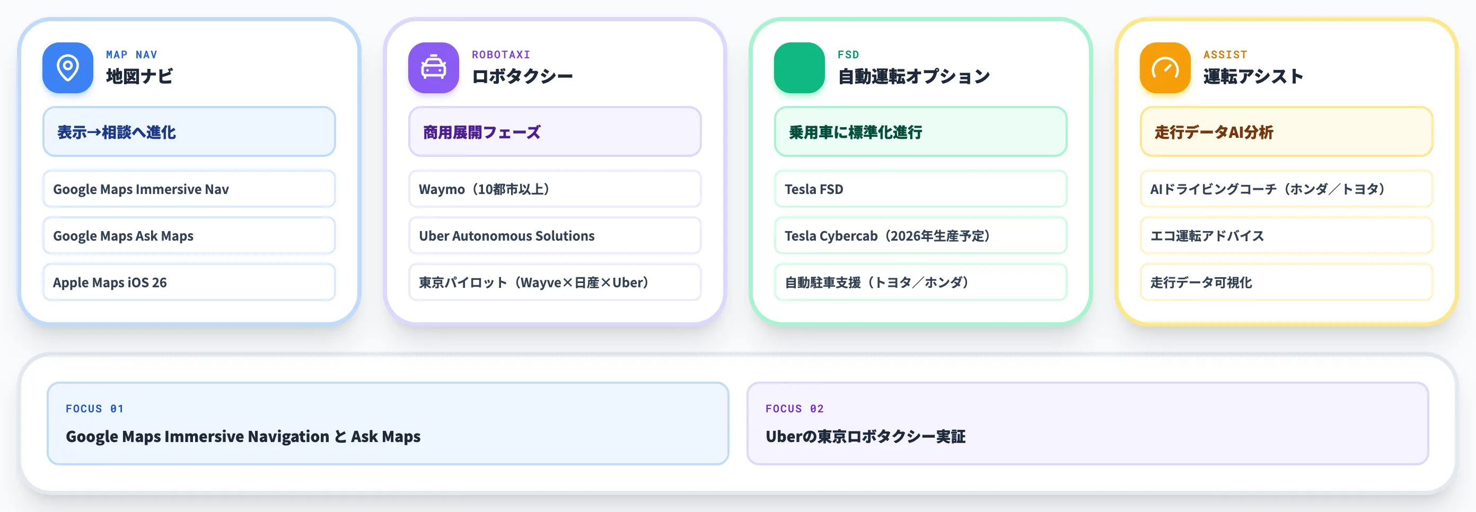
Task: Select the ロボタクシー heading
Action: coord(522,76)
